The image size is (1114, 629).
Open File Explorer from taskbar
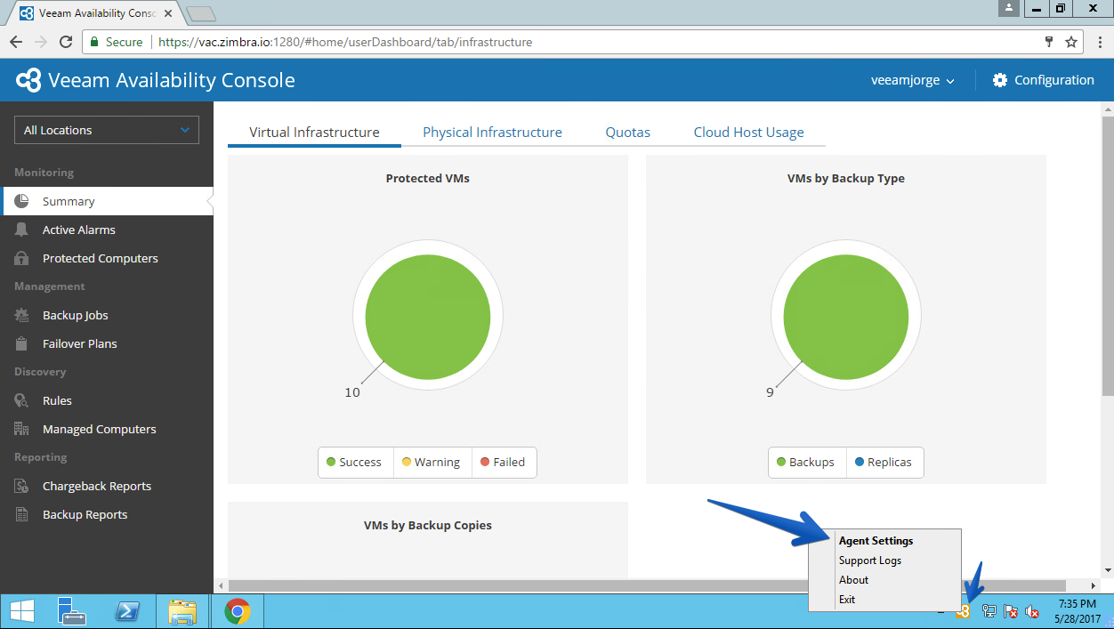pos(182,611)
